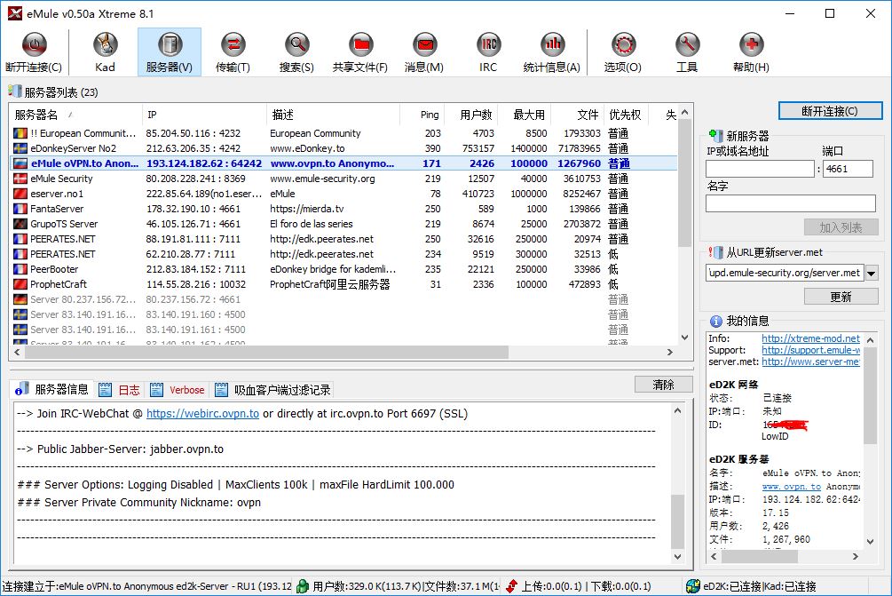Viewport: 892px width, 596px height.
Task: Switch to the Server Info (服务器信息) tab
Action: tap(52, 389)
